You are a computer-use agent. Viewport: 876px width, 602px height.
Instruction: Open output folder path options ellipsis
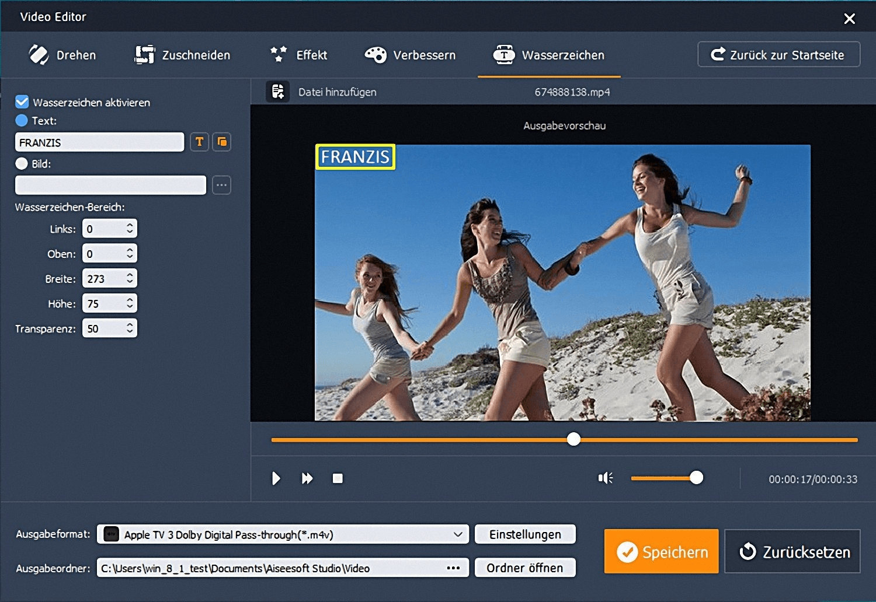tap(453, 568)
